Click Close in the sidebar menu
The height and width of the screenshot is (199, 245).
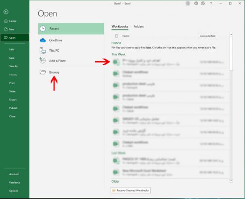click(14, 116)
